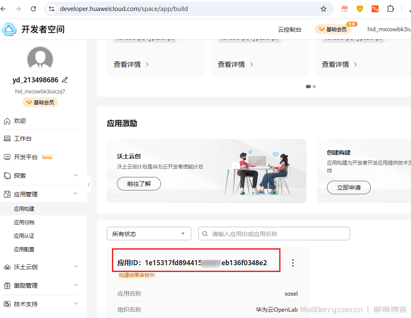Go to 工作台 in the sidebar
Image resolution: width=411 pixels, height=318 pixels.
(22, 139)
